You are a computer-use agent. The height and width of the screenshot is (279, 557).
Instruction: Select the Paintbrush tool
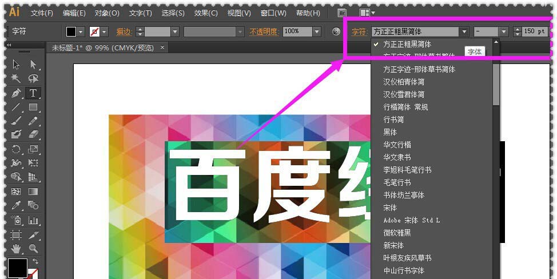click(16, 121)
